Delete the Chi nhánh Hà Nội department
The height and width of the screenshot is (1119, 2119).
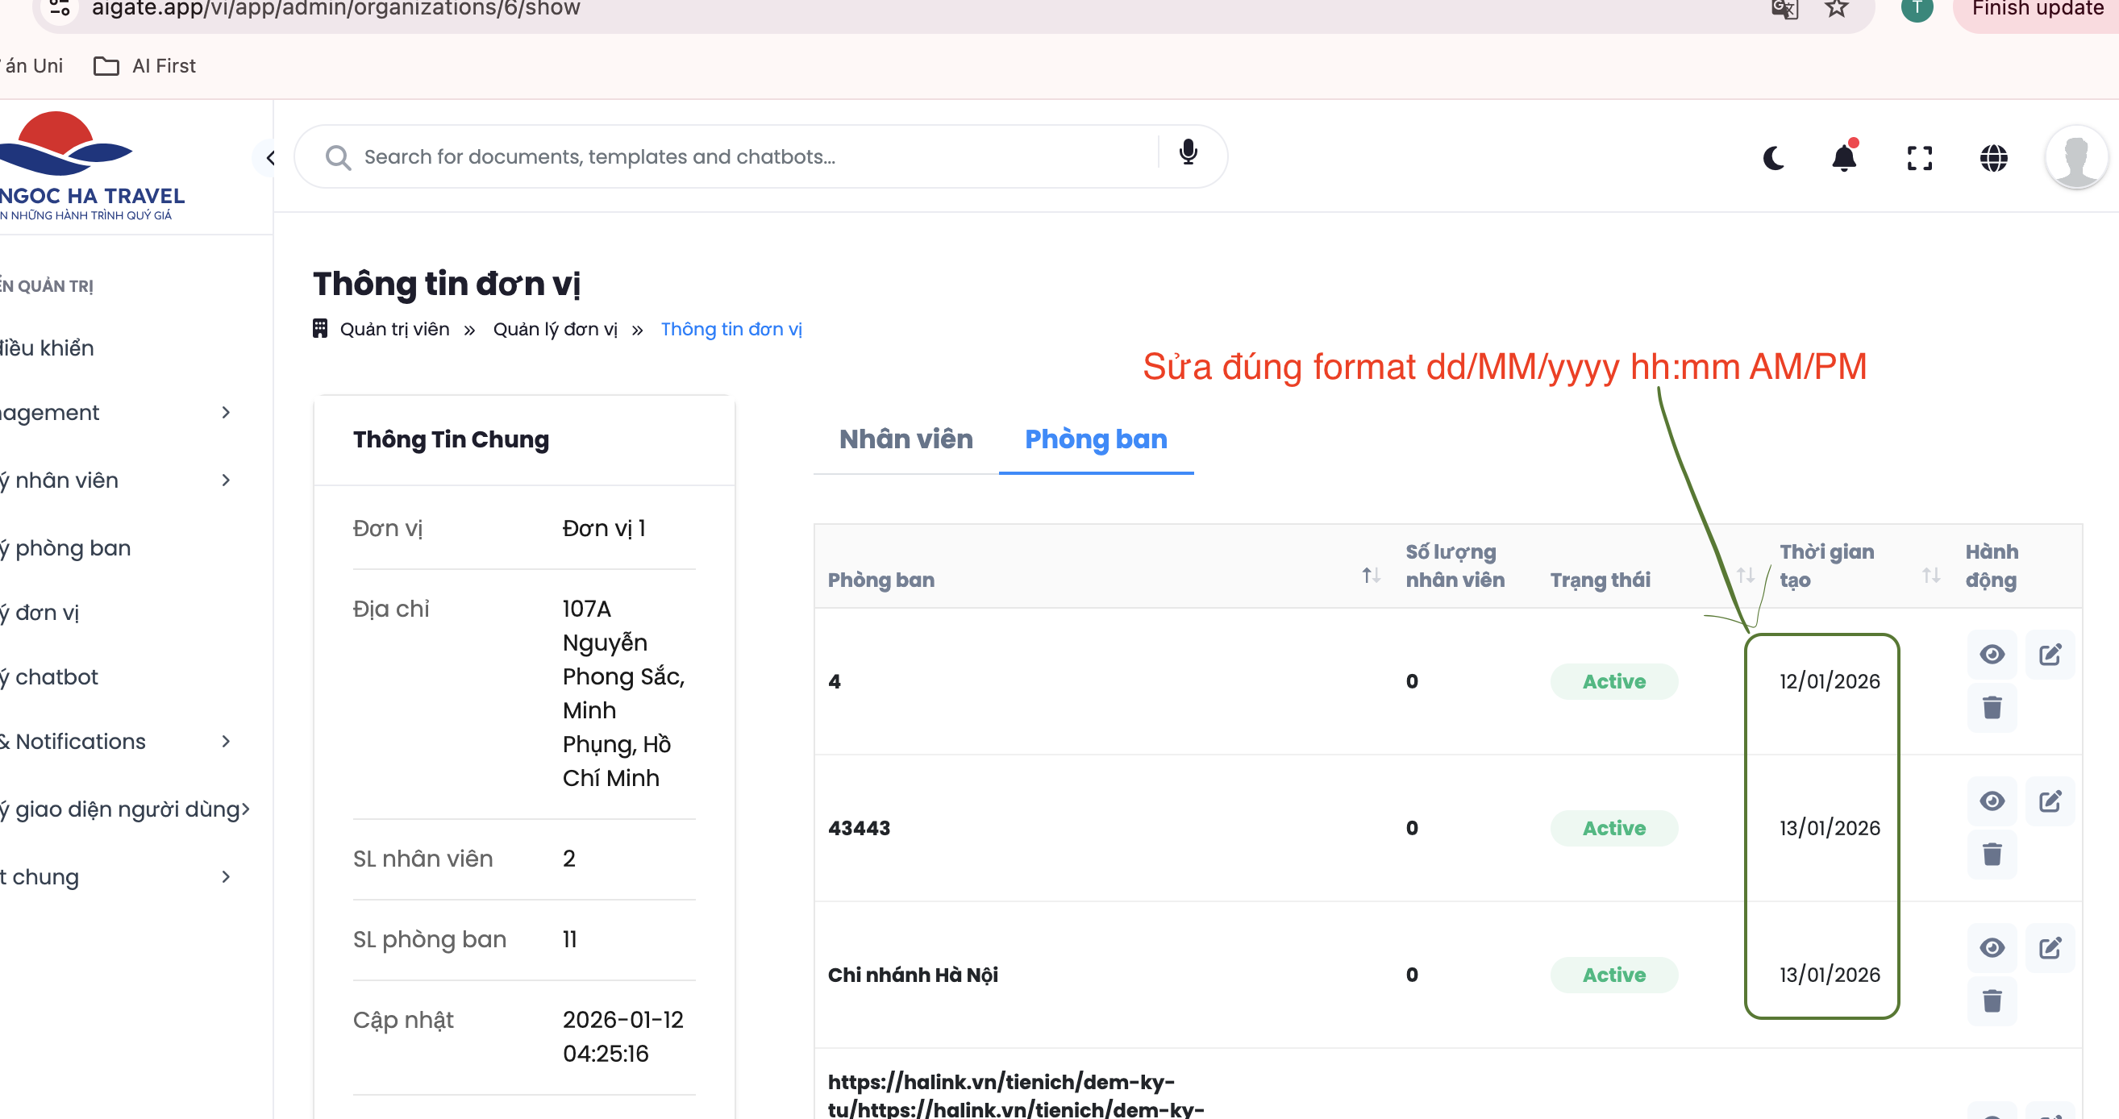1992,1000
